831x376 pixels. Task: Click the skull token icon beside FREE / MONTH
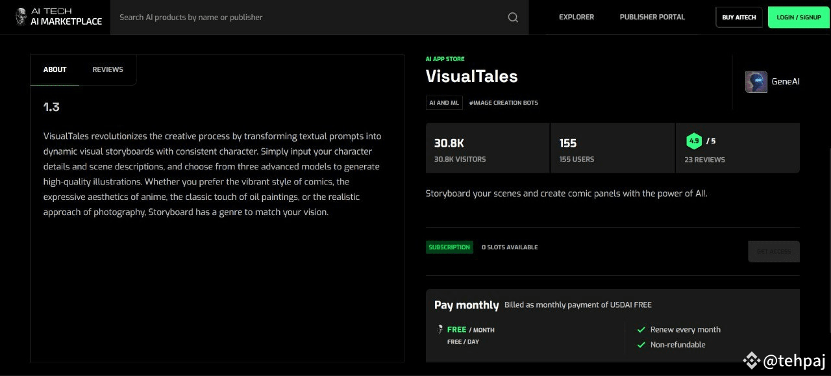click(440, 330)
